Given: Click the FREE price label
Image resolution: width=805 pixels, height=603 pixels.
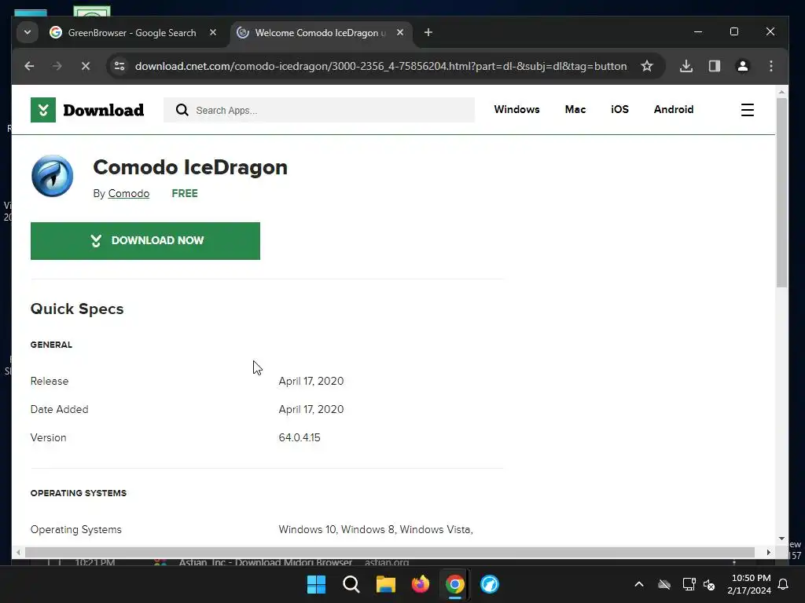Looking at the screenshot, I should [184, 193].
